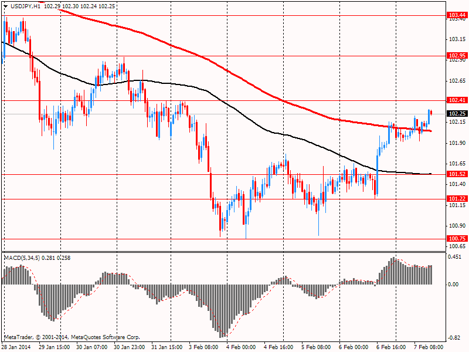
Task: Click the 30 Jan 23:00 time label
Action: click(130, 347)
